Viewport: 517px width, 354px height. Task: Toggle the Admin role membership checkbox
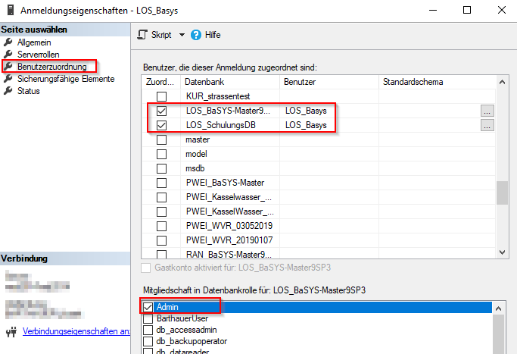tap(148, 307)
